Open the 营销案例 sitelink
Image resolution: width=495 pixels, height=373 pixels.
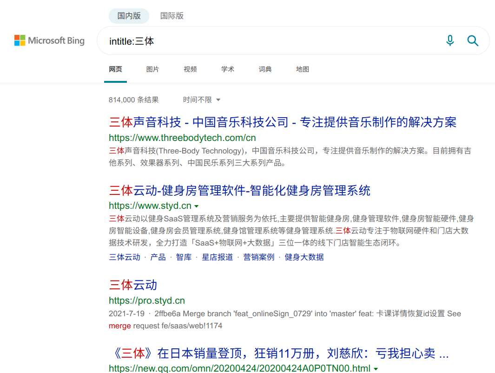click(x=259, y=257)
